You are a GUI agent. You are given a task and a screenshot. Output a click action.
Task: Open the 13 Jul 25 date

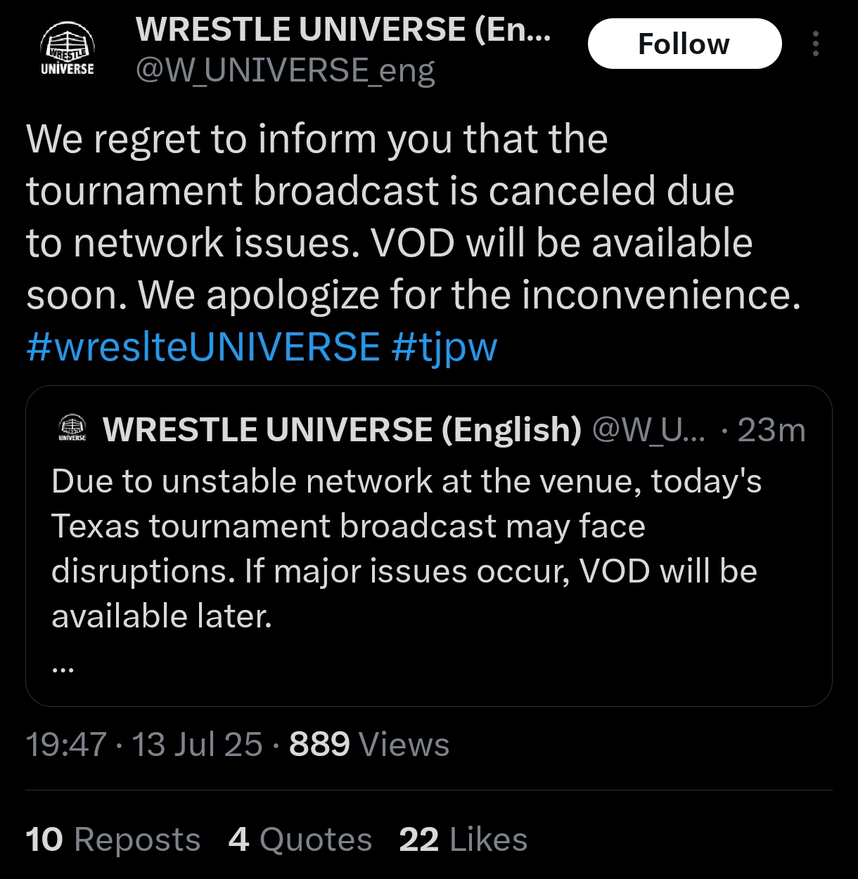coord(197,745)
